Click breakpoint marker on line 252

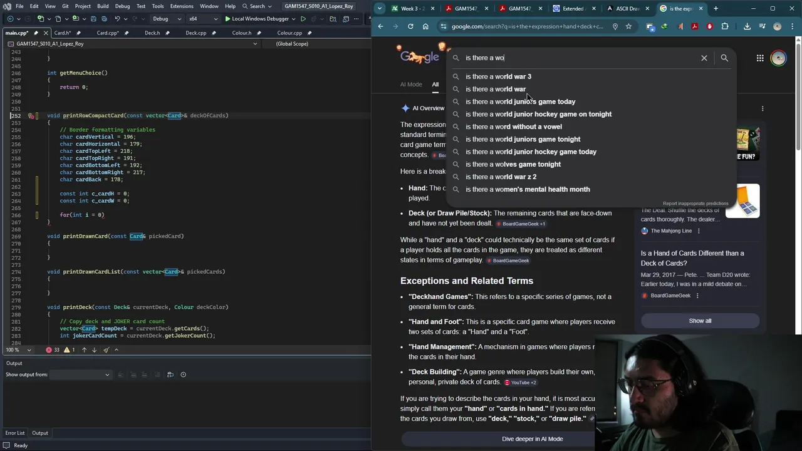click(31, 116)
